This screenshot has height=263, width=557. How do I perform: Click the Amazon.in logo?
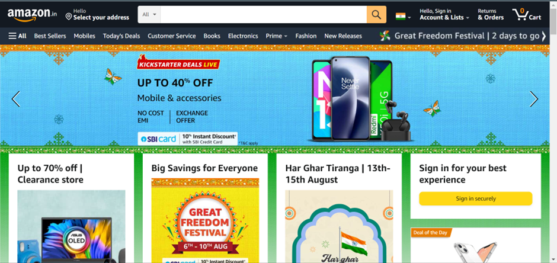pyautogui.click(x=32, y=15)
